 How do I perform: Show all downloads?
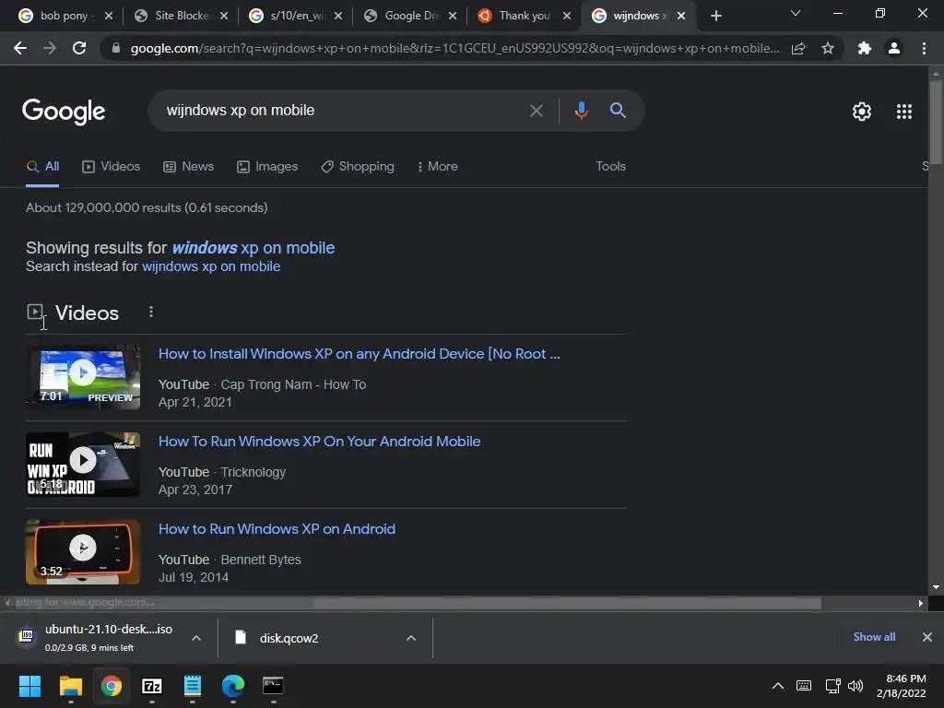874,637
